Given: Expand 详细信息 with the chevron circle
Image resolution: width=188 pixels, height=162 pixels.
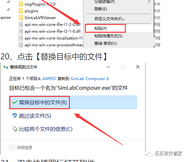Looking at the screenshot, I should coord(12,148).
